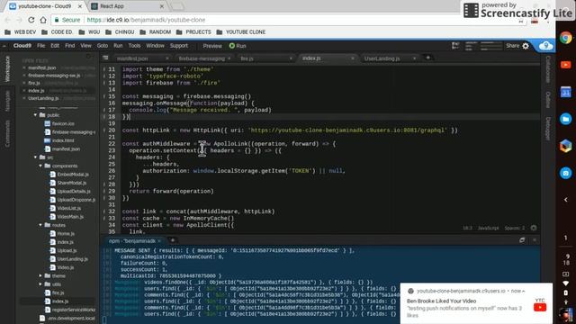Image resolution: width=576 pixels, height=324 pixels.
Task: Open Google Calendar from the shelf
Action: pos(566,92)
